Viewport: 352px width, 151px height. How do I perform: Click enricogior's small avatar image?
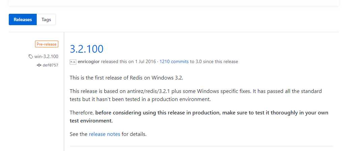[73, 62]
